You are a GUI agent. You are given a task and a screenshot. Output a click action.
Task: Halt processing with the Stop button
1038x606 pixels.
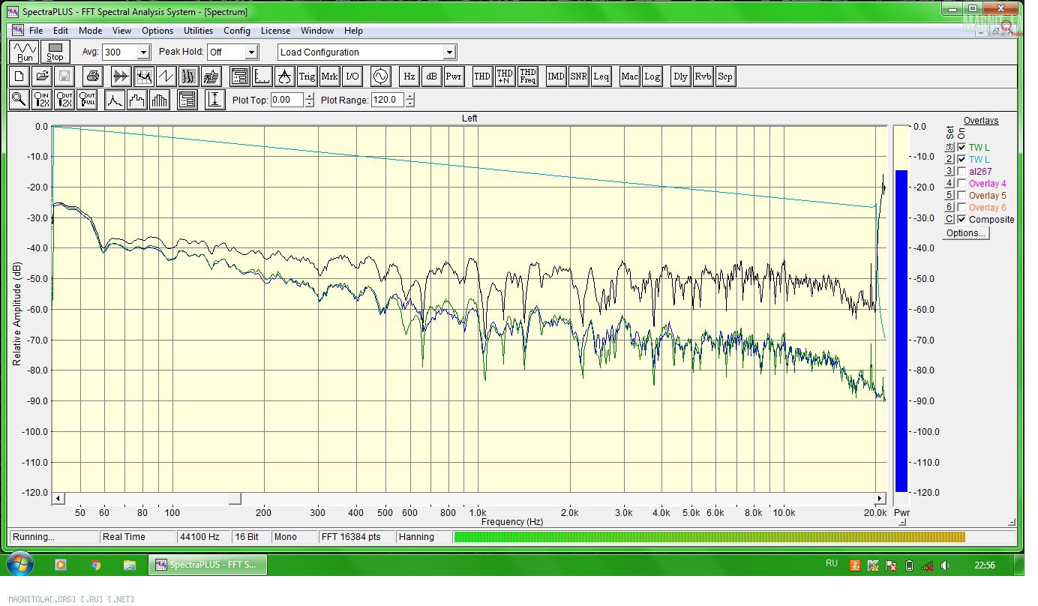55,52
